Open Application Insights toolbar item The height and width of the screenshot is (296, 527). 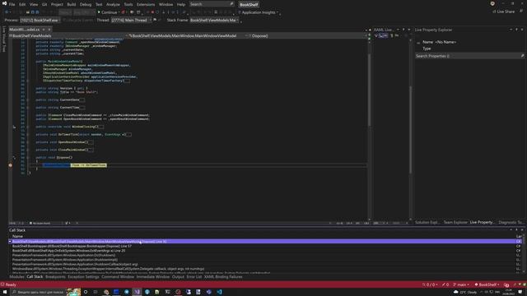(259, 12)
